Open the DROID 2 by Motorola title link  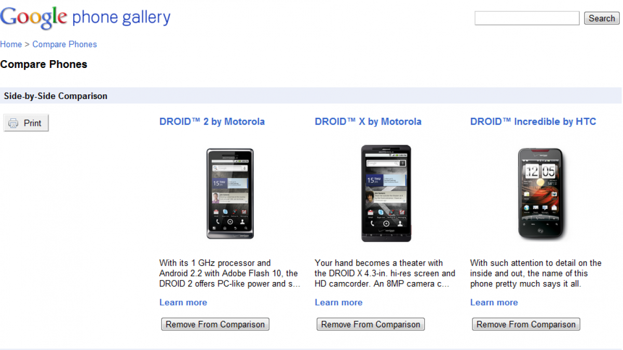point(212,122)
